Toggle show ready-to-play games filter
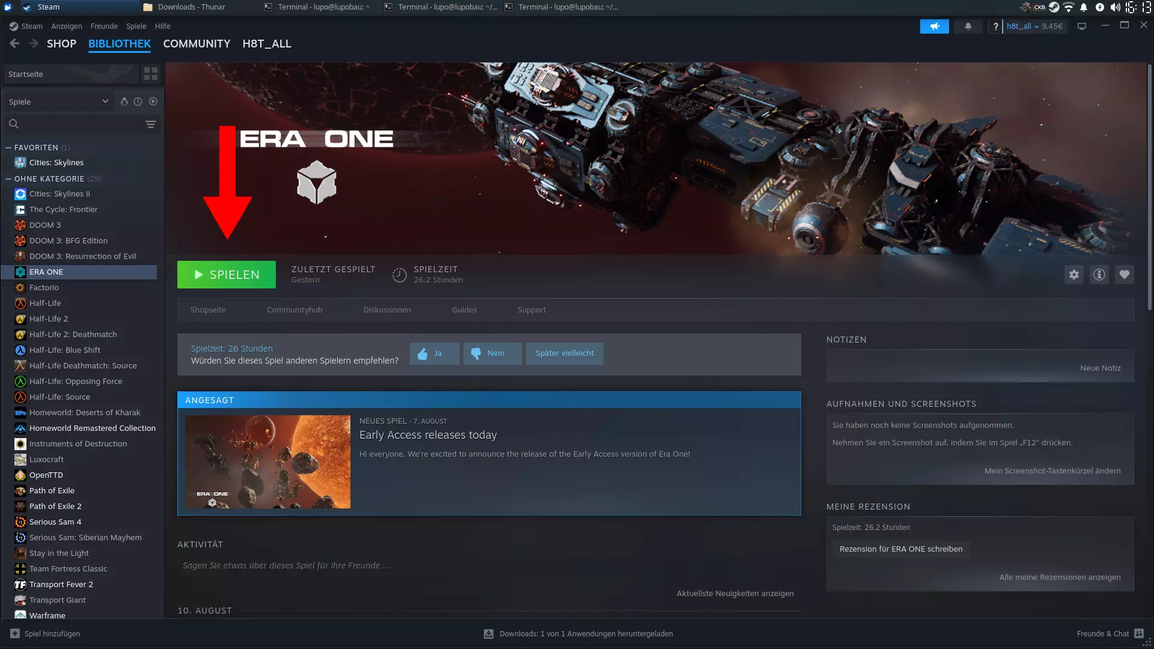This screenshot has width=1154, height=649. pyautogui.click(x=153, y=102)
